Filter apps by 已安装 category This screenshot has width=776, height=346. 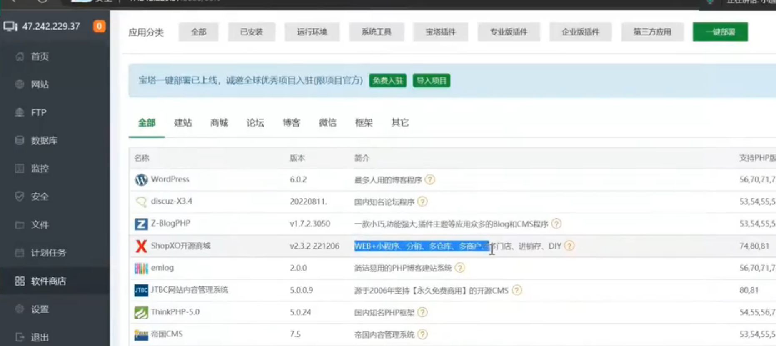pos(252,32)
